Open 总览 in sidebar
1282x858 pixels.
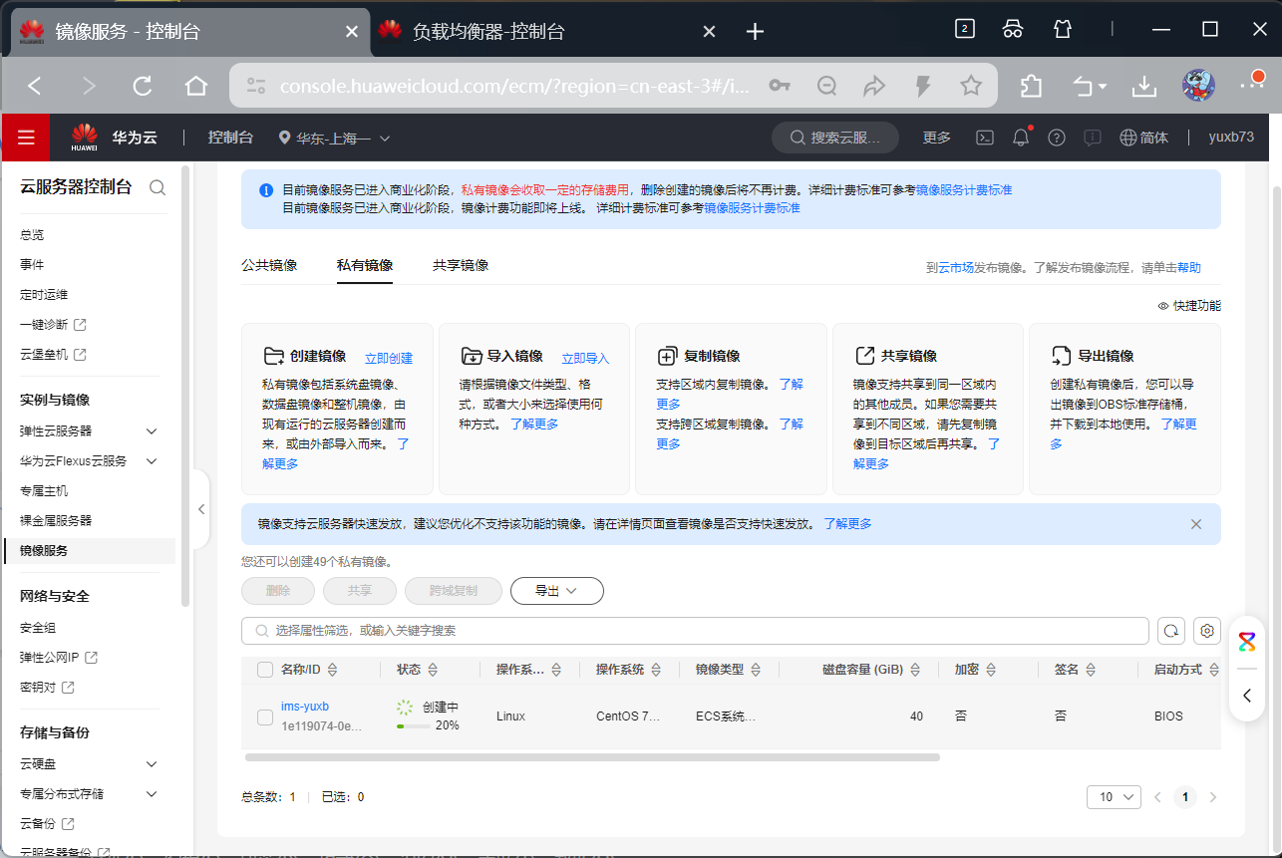32,234
